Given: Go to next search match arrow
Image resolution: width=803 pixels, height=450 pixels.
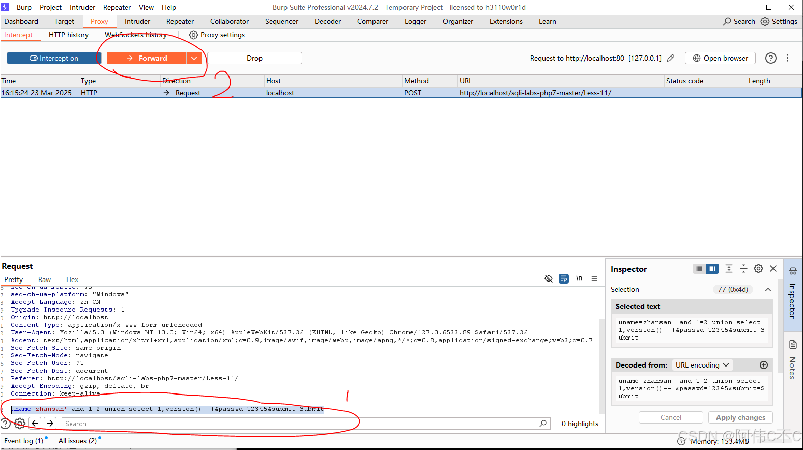Looking at the screenshot, I should tap(50, 423).
